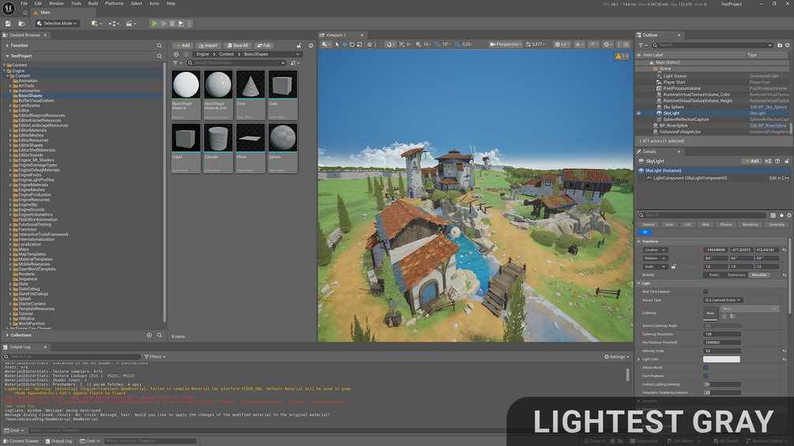Toggle rotation snap 10° icon
794x446 pixels.
(x=438, y=44)
